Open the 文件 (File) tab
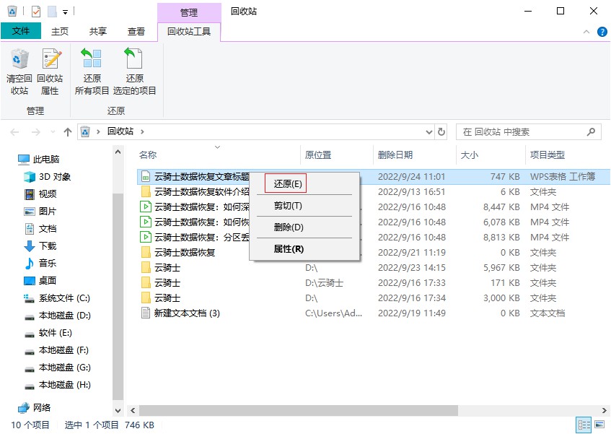Screen dimensions: 611x434 (x=21, y=31)
